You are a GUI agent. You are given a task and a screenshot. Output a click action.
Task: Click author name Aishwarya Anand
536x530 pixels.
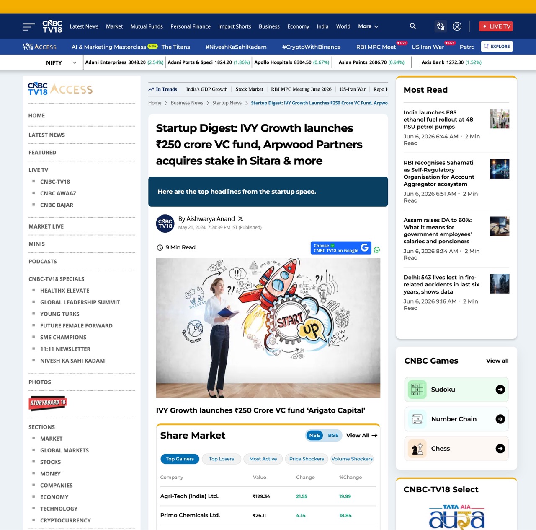pos(211,219)
